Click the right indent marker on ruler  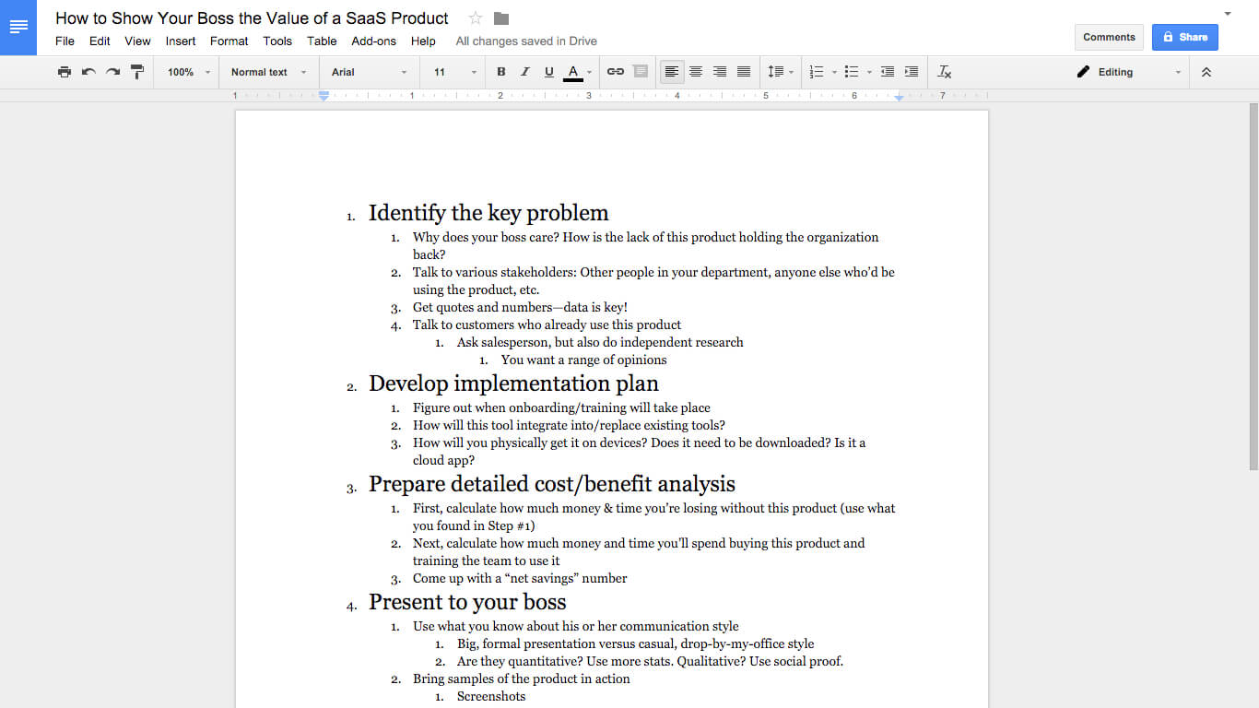(899, 97)
